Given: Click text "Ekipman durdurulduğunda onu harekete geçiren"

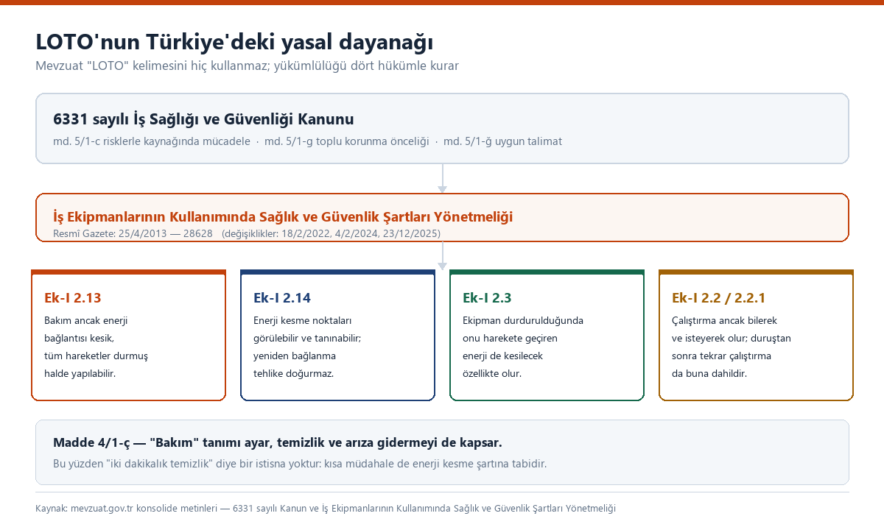Looking at the screenshot, I should coord(523,330).
